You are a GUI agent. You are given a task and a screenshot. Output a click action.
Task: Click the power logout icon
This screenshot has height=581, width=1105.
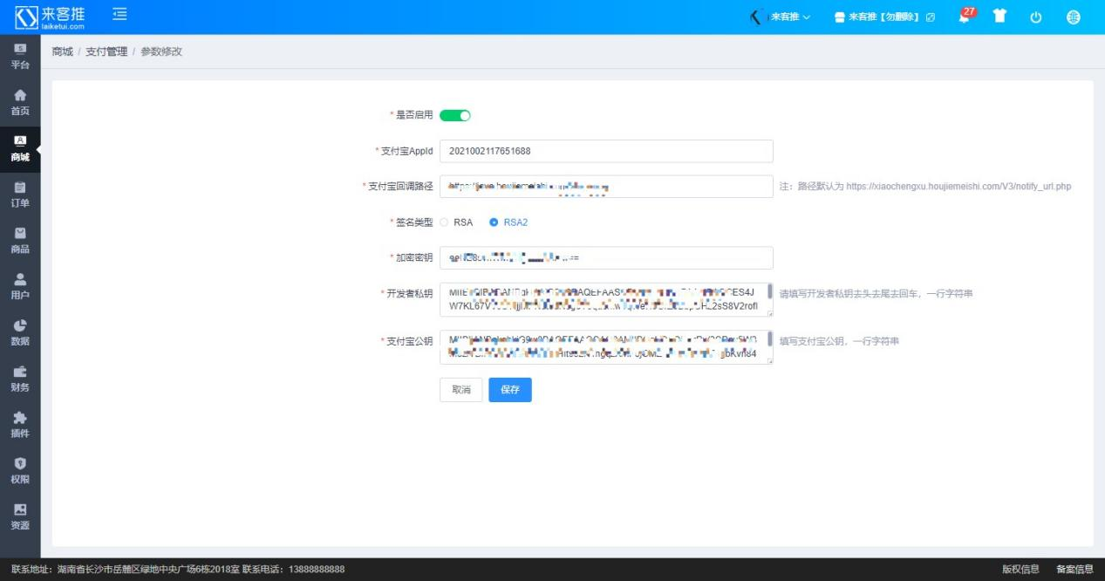(x=1036, y=17)
